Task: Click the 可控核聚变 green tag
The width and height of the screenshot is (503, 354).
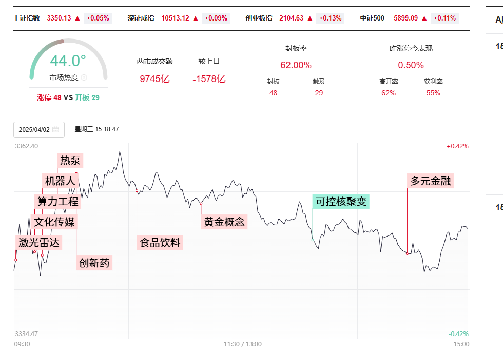Action: (341, 202)
